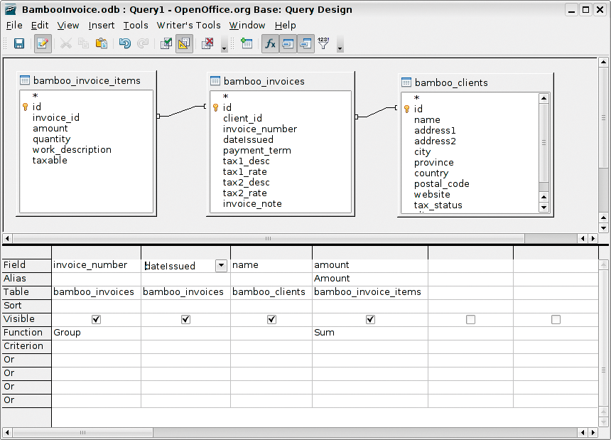
Task: Click the table pane horizontal scrollbar
Action: pyautogui.click(x=269, y=238)
